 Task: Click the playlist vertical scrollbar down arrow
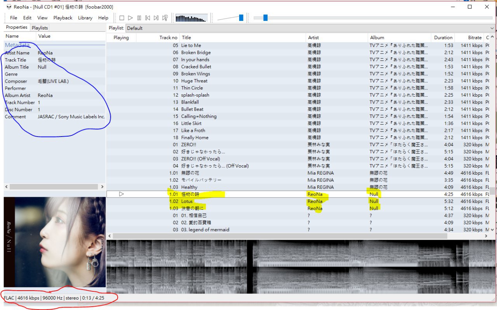493,229
